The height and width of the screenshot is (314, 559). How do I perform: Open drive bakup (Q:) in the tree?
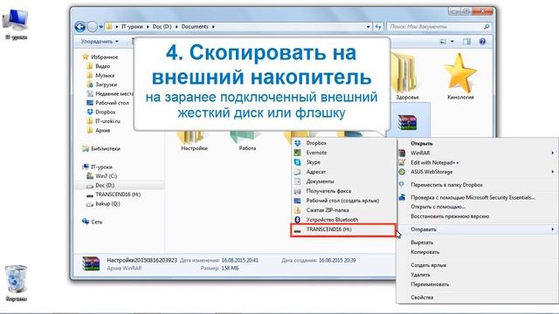tap(103, 204)
